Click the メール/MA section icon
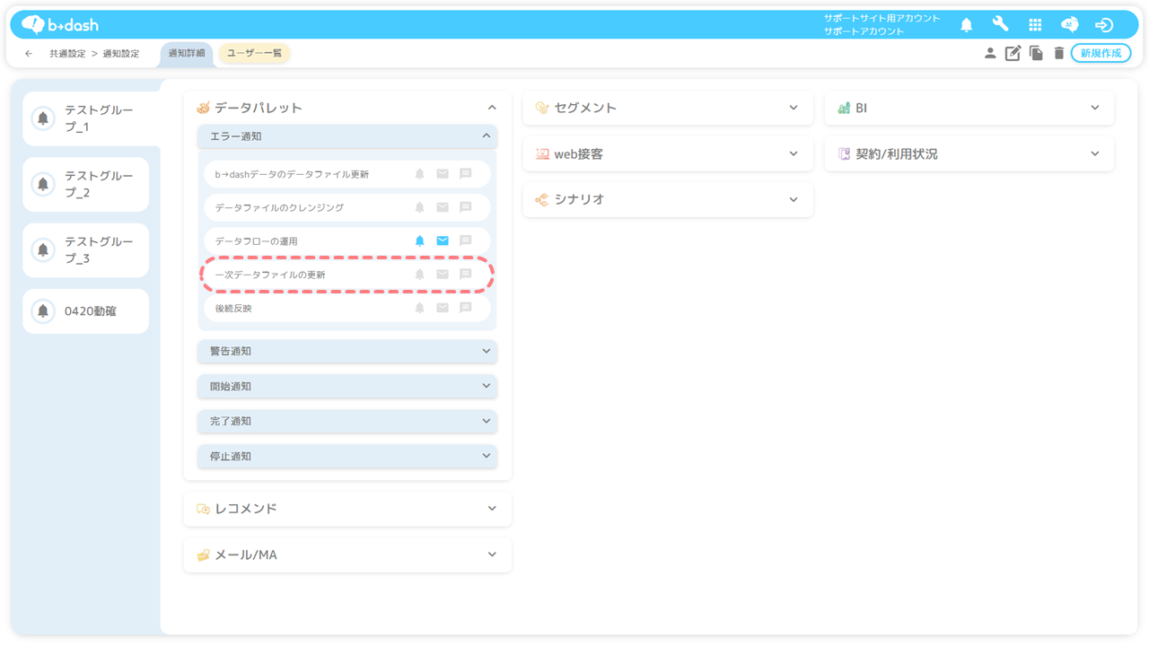 pyautogui.click(x=203, y=555)
